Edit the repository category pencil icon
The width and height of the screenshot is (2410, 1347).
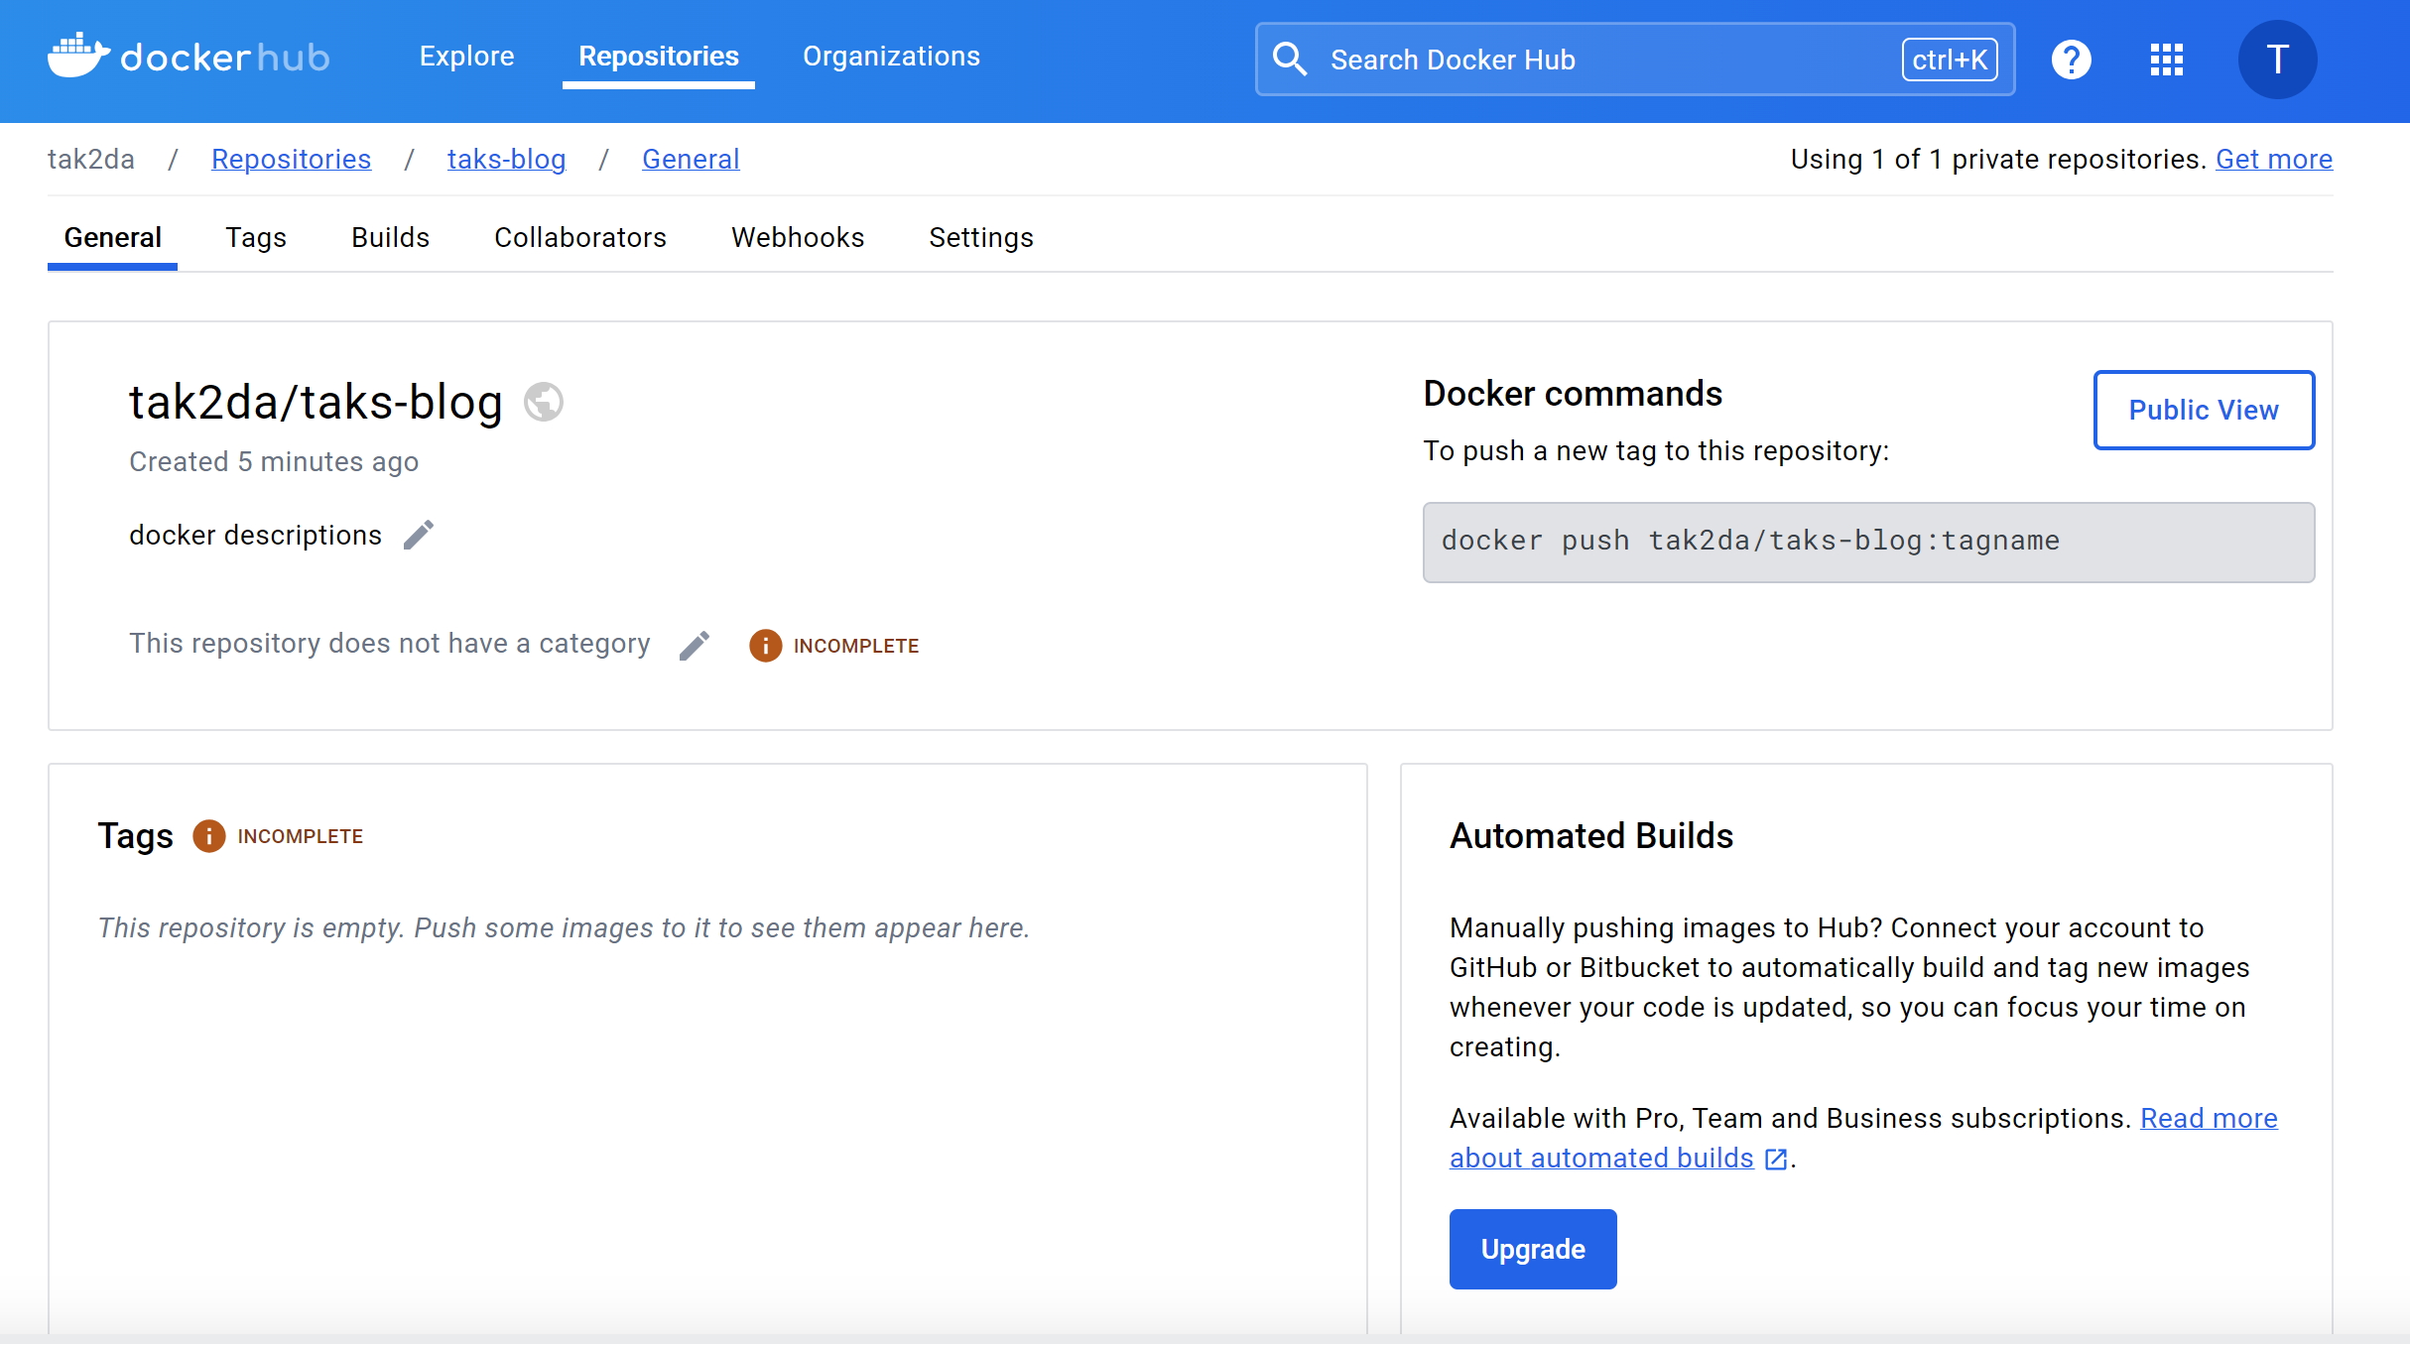coord(695,646)
